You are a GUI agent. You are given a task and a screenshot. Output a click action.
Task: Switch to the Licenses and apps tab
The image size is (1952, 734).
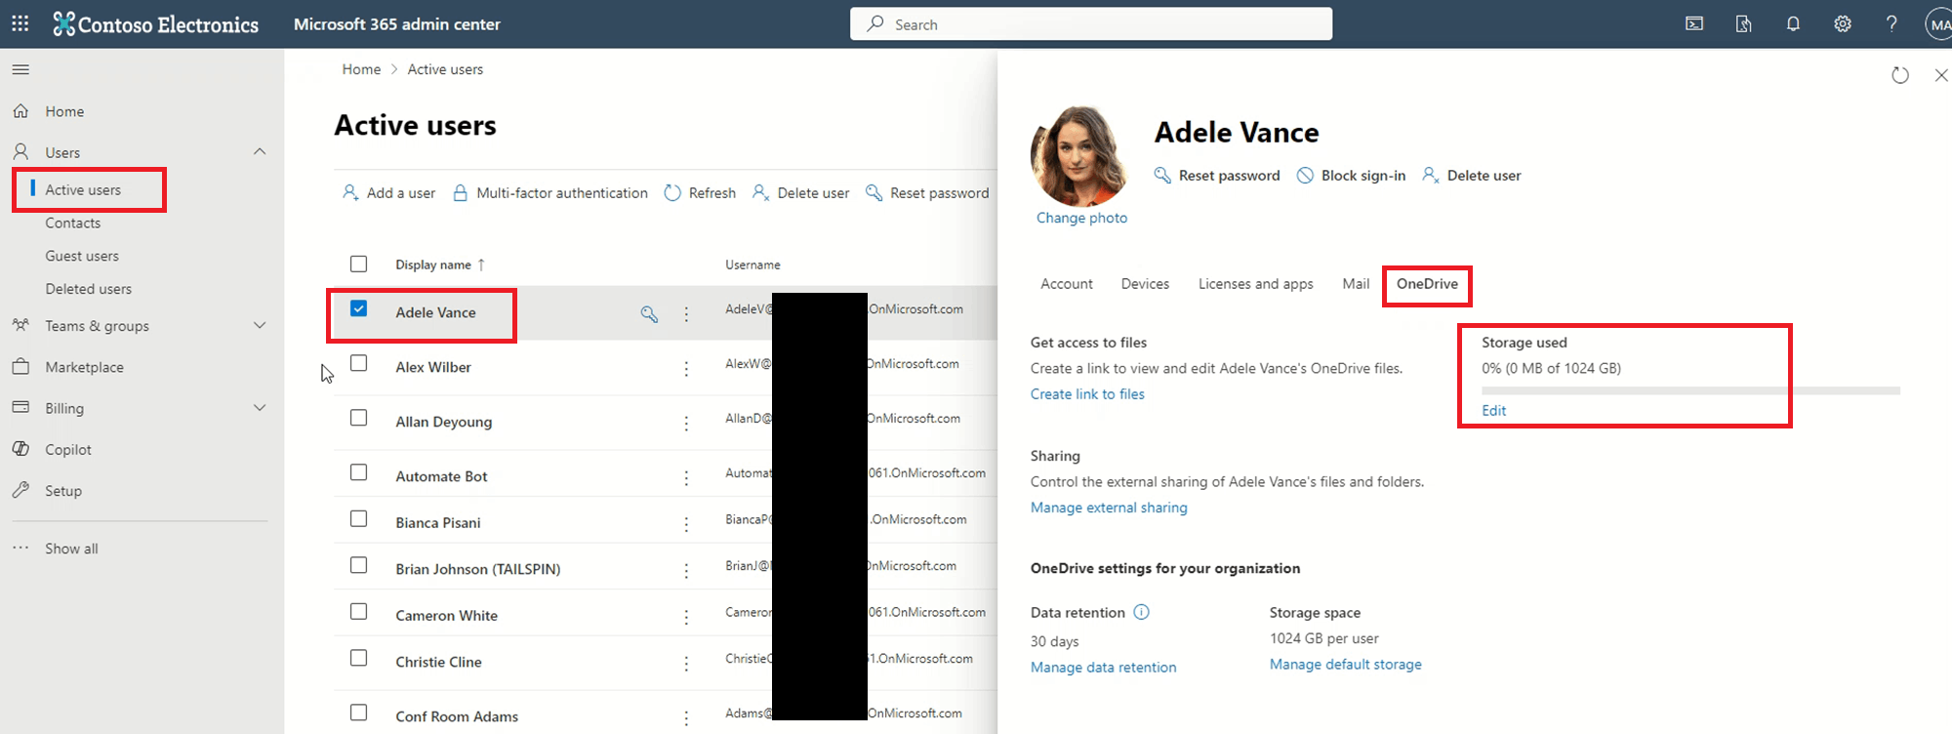coord(1255,284)
